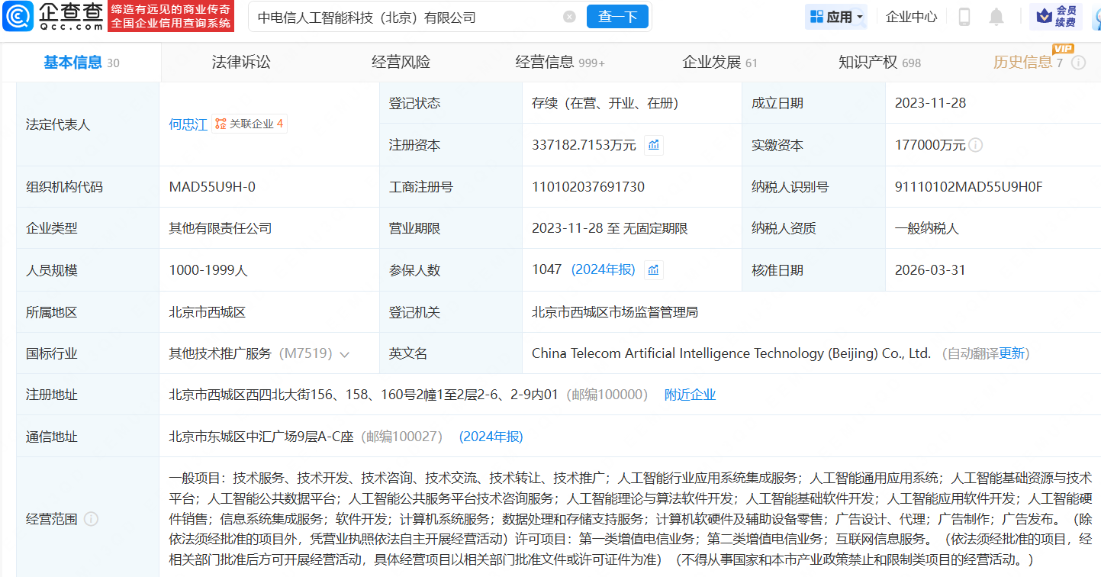Open legal representative 何忠江 link
Viewport: 1101px width, 577px height.
pyautogui.click(x=188, y=124)
